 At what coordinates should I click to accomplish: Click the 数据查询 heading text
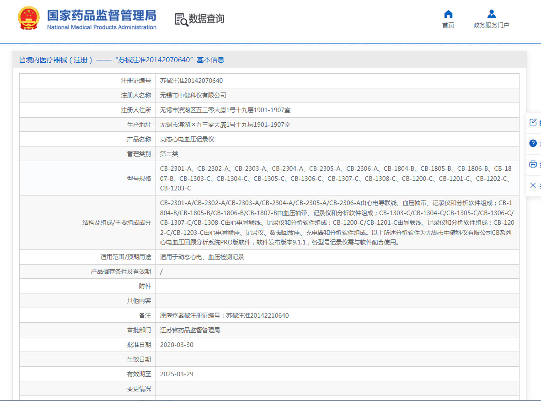click(x=206, y=18)
